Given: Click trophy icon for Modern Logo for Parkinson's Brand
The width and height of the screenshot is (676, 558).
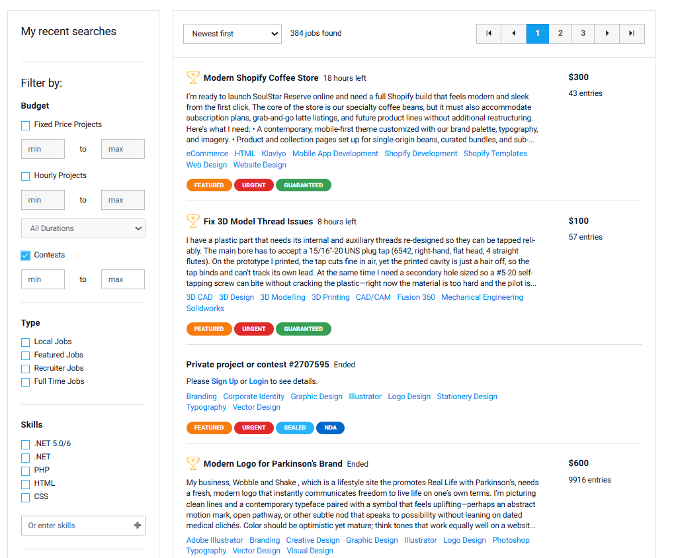Looking at the screenshot, I should point(192,463).
